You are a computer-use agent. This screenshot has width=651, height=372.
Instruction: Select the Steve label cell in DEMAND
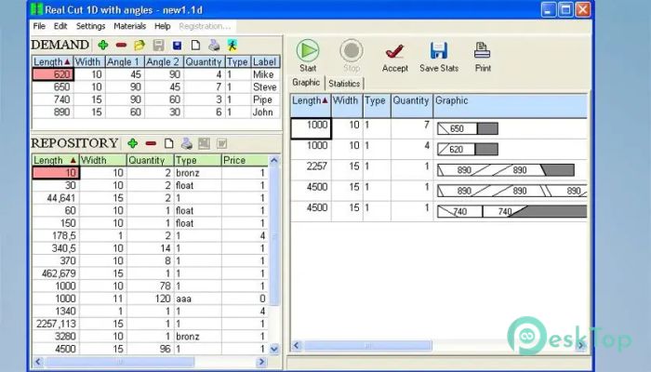click(265, 87)
